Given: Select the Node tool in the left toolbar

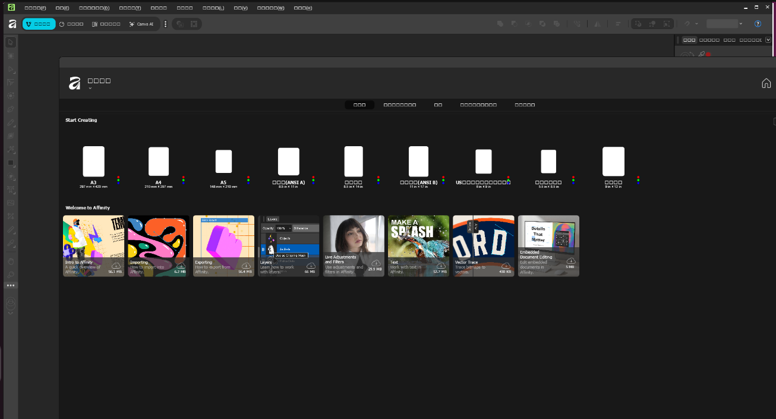Looking at the screenshot, I should 11,70.
